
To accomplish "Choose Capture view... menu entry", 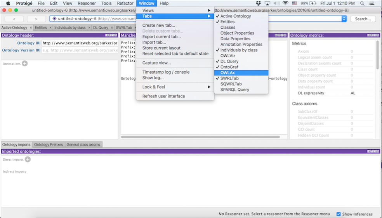I will 175,63.
